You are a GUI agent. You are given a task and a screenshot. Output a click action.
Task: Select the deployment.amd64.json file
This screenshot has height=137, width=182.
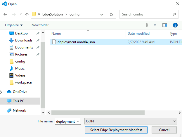(76, 42)
